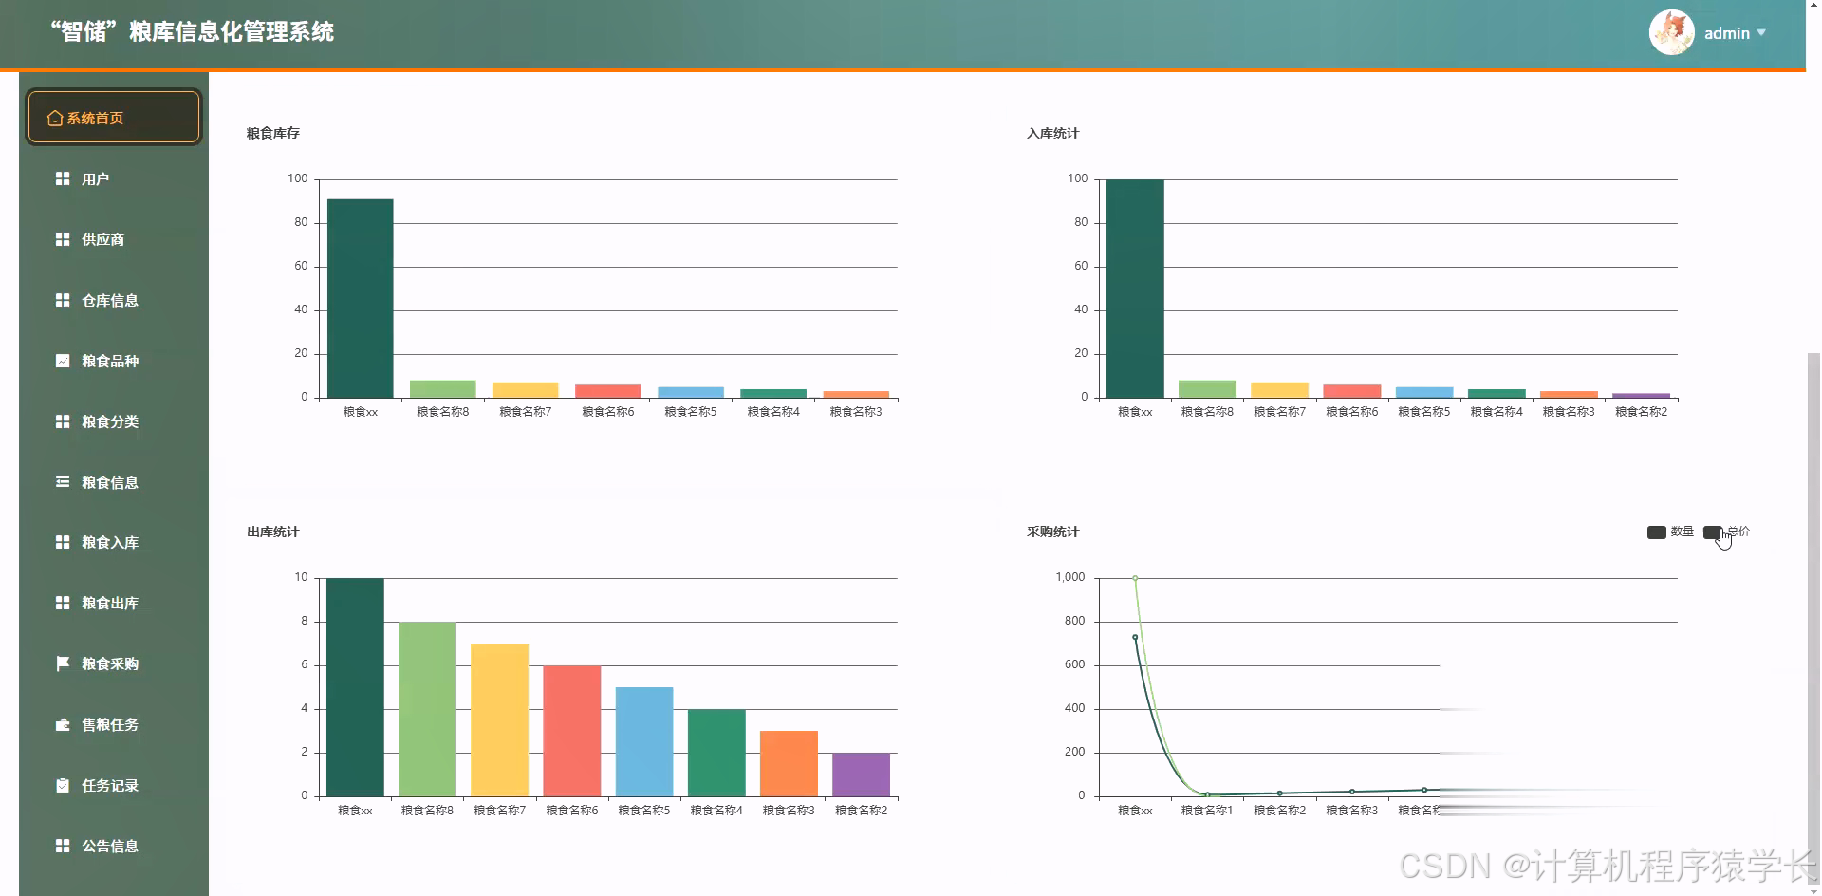Click the 粮食xx bar in 粮食库存 chart
The height and width of the screenshot is (896, 1822).
click(x=361, y=298)
